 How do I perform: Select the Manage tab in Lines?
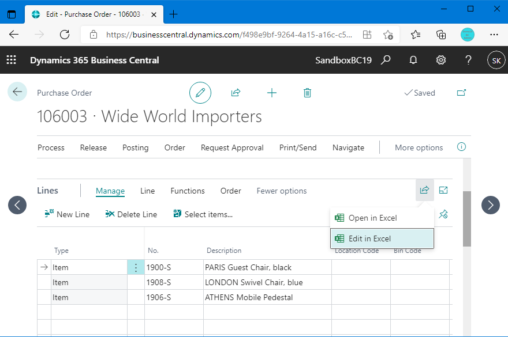click(x=110, y=191)
